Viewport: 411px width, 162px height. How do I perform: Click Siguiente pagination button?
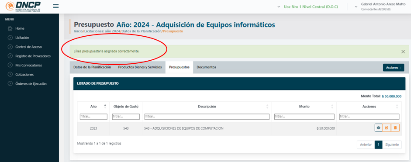click(x=392, y=145)
